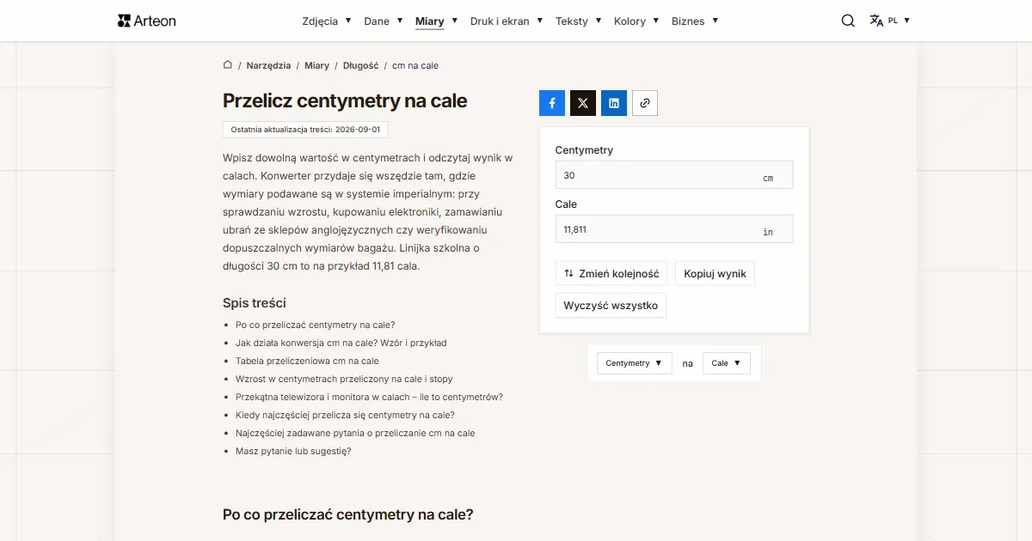Click Kopiuj wynik button
The height and width of the screenshot is (541, 1032).
pyautogui.click(x=716, y=274)
